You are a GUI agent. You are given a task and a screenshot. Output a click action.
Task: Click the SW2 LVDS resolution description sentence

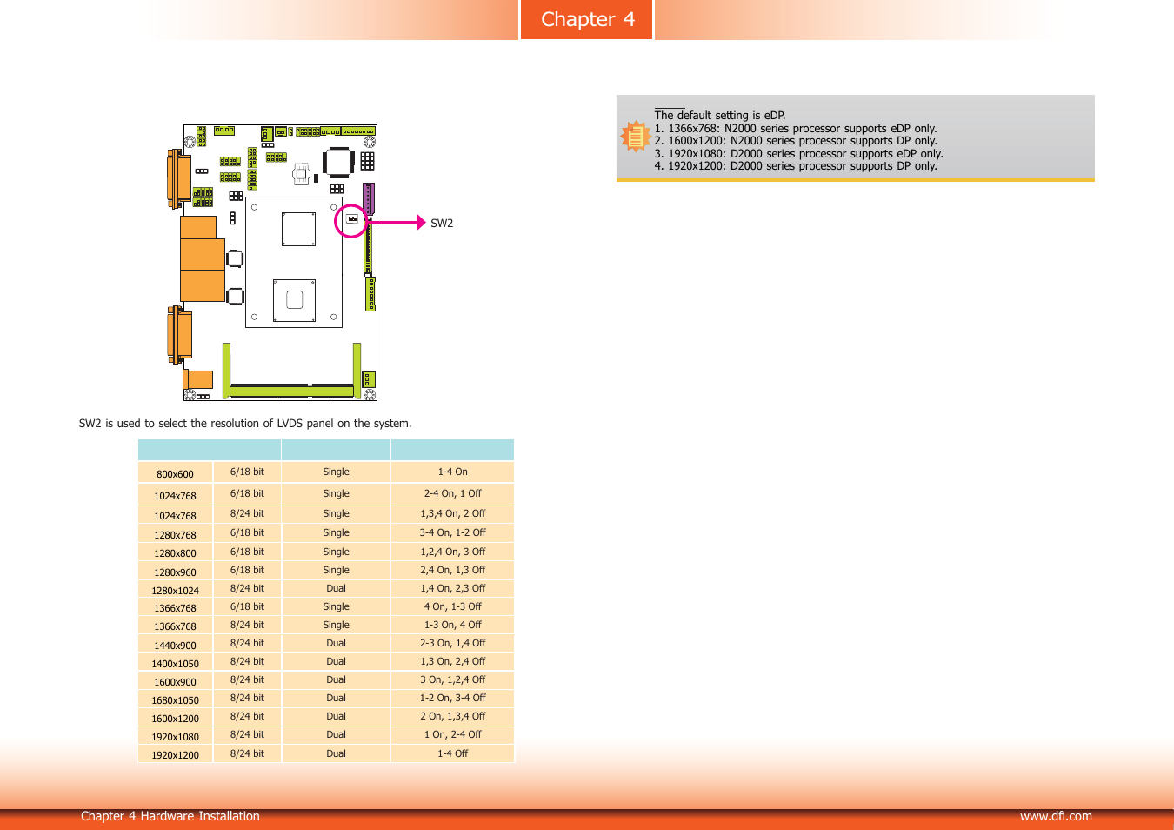tap(245, 424)
